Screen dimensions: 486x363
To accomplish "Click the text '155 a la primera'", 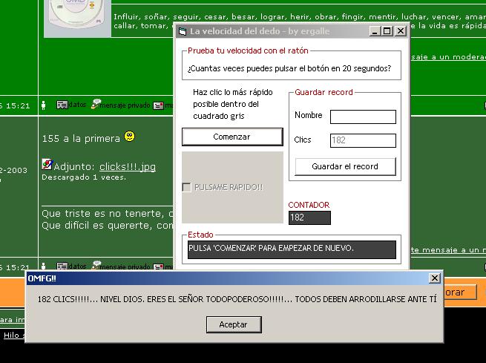I will point(81,138).
